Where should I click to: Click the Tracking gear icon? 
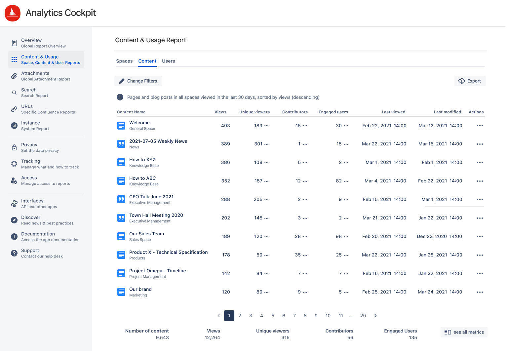(x=14, y=164)
